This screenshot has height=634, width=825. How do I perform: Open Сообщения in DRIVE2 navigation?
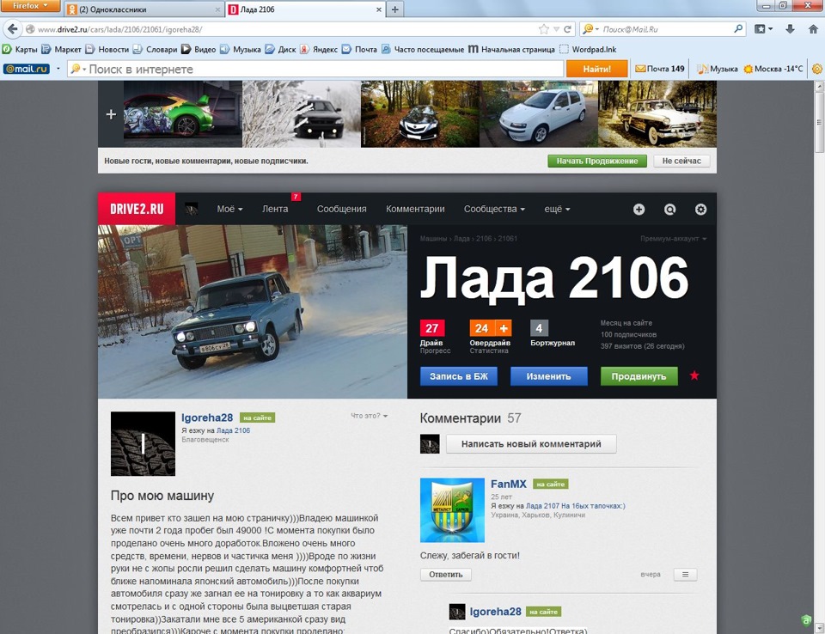pyautogui.click(x=341, y=209)
